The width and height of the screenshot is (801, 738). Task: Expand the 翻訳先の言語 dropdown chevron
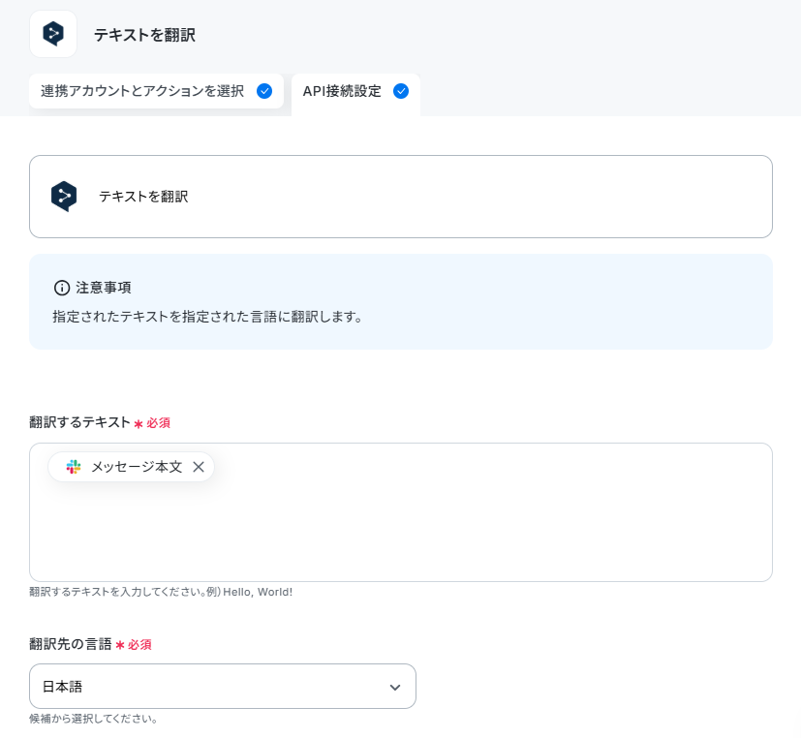coord(395,687)
